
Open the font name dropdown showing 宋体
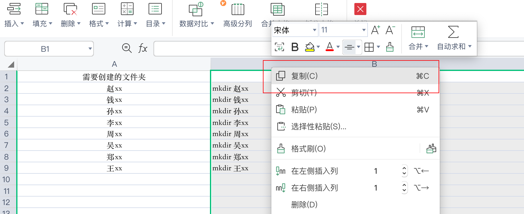(314, 30)
